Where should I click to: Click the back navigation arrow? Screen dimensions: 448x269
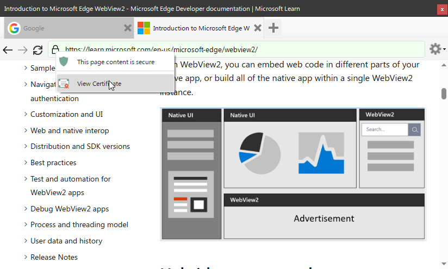8,50
